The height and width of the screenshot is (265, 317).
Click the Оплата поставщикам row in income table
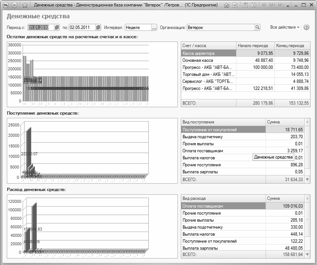[x=223, y=150]
